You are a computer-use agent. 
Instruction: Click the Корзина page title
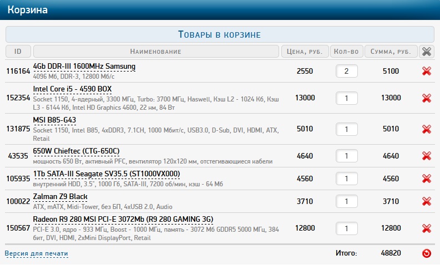click(28, 10)
